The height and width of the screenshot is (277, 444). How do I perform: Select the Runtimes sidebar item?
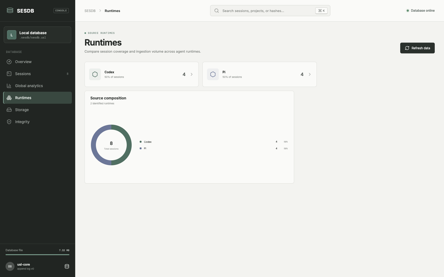tap(37, 98)
